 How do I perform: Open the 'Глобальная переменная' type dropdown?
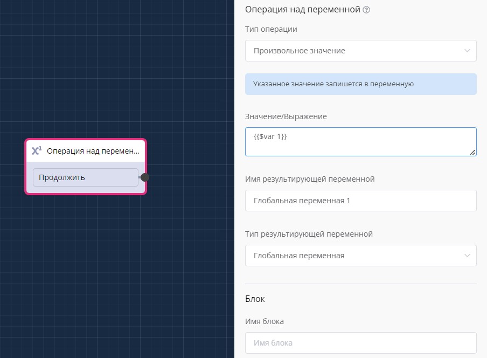(356, 256)
